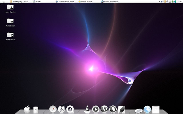Launch iTunes from the dock
Screen dimensions: 183x114
61,109
